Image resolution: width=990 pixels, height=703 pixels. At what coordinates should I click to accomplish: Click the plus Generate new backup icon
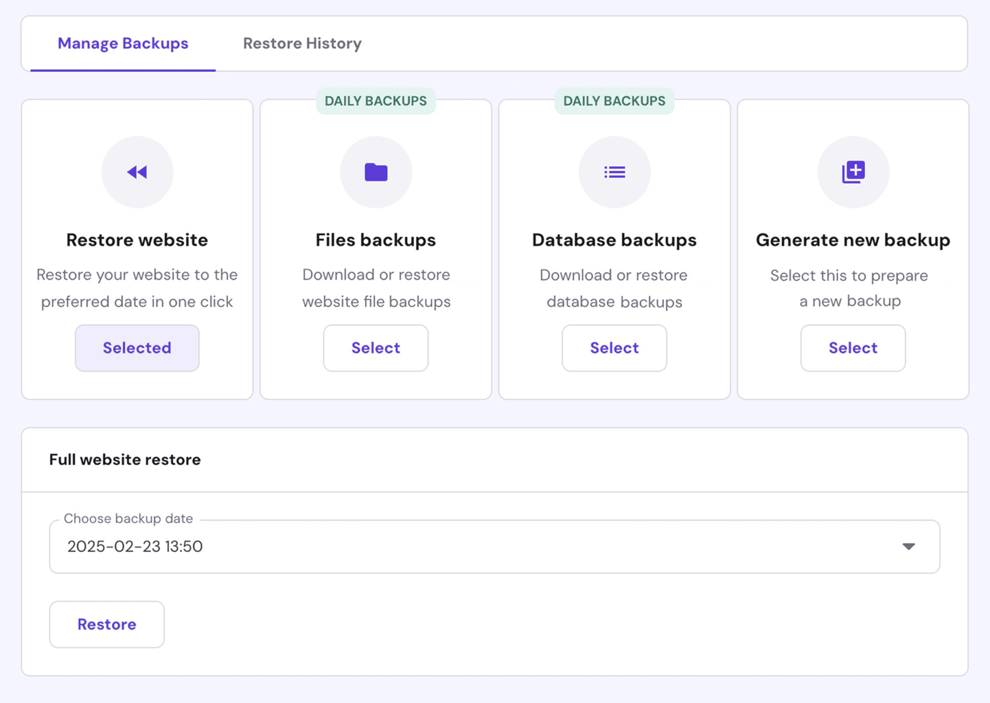click(853, 172)
